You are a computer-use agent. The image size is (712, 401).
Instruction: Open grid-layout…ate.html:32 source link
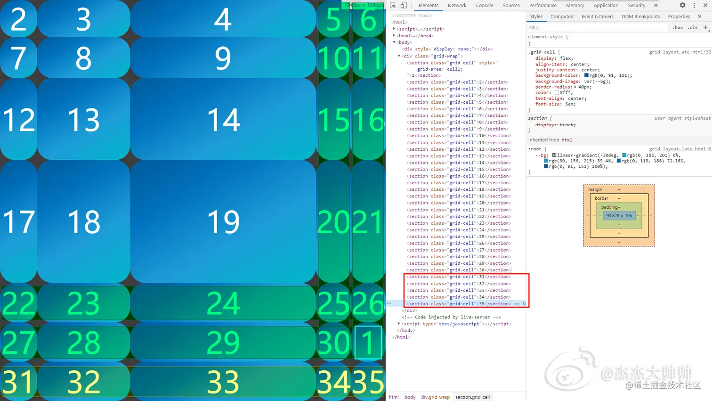click(x=680, y=52)
